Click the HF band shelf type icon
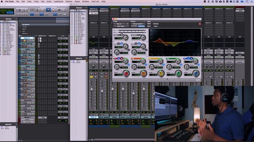 191,58
